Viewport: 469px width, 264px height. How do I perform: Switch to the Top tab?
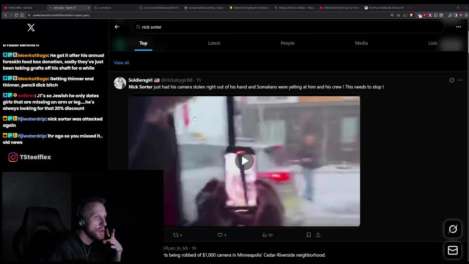(143, 43)
